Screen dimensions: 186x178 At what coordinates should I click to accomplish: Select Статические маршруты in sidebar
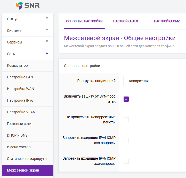[27, 159]
